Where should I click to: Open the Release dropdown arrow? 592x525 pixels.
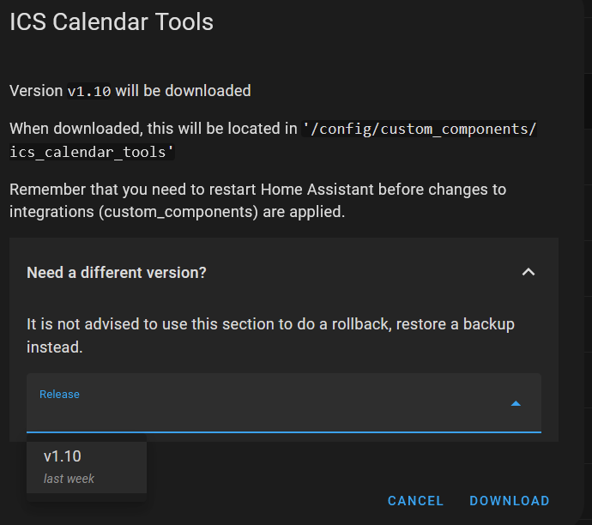pyautogui.click(x=516, y=403)
